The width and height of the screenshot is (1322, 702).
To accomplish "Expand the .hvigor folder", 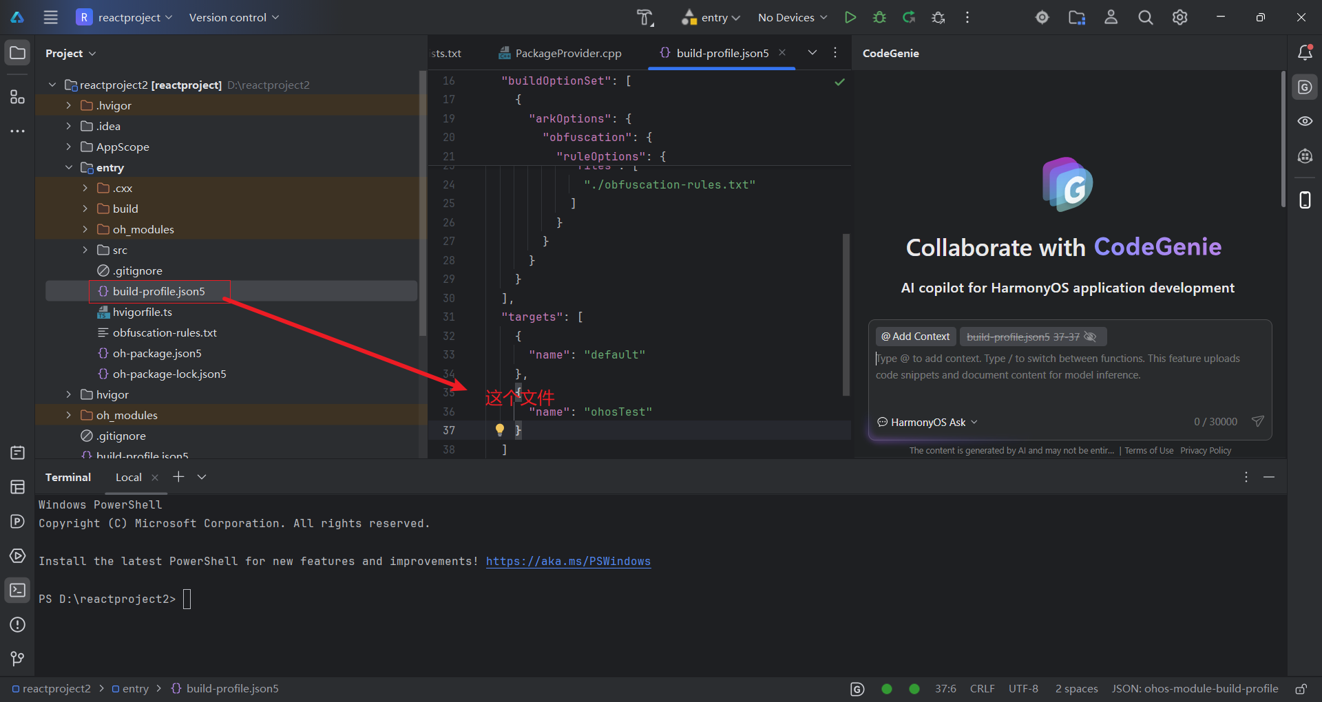I will coord(68,105).
